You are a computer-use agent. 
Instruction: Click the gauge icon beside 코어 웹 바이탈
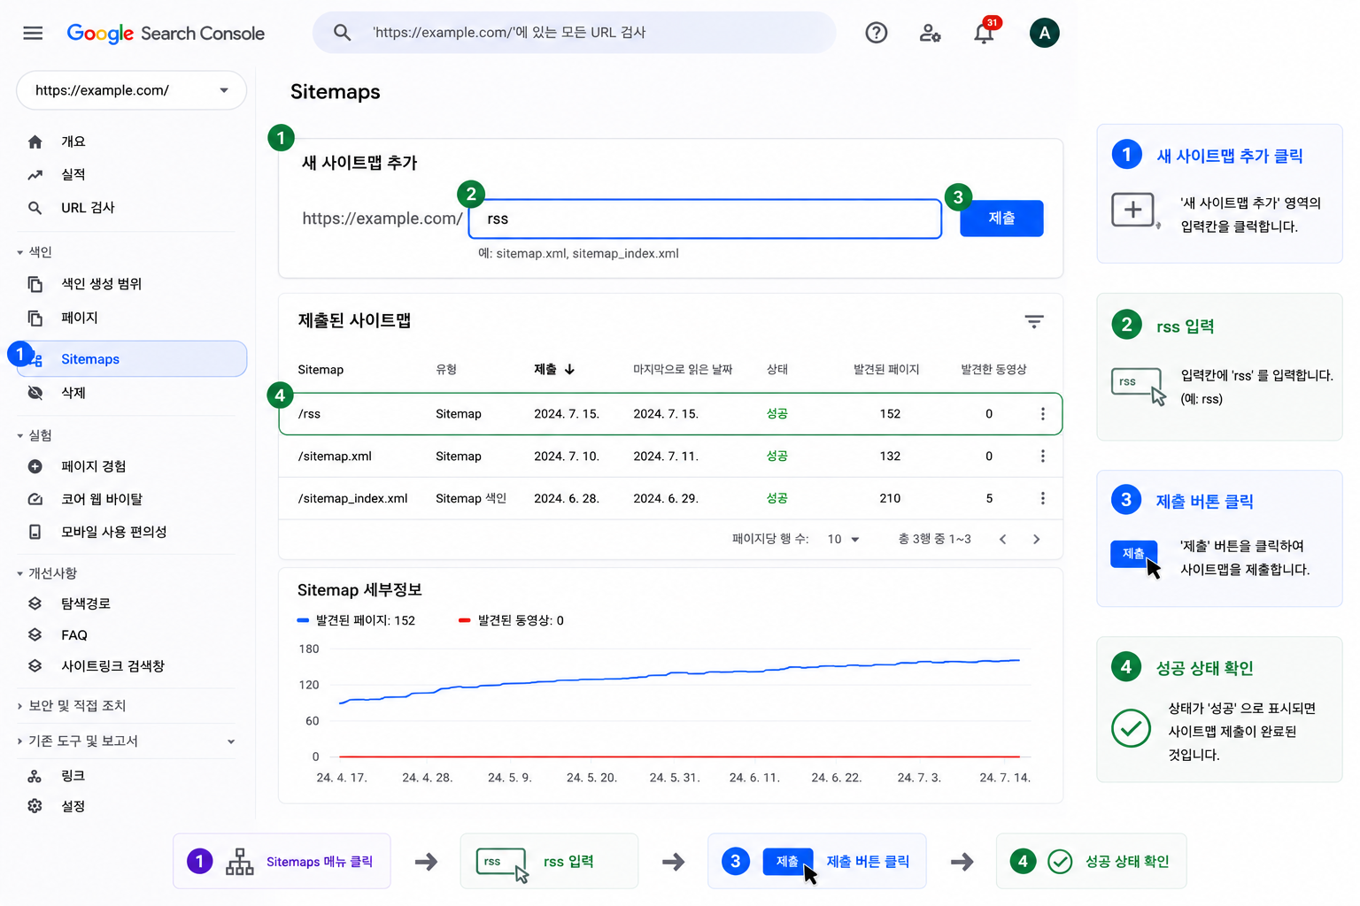(x=35, y=499)
